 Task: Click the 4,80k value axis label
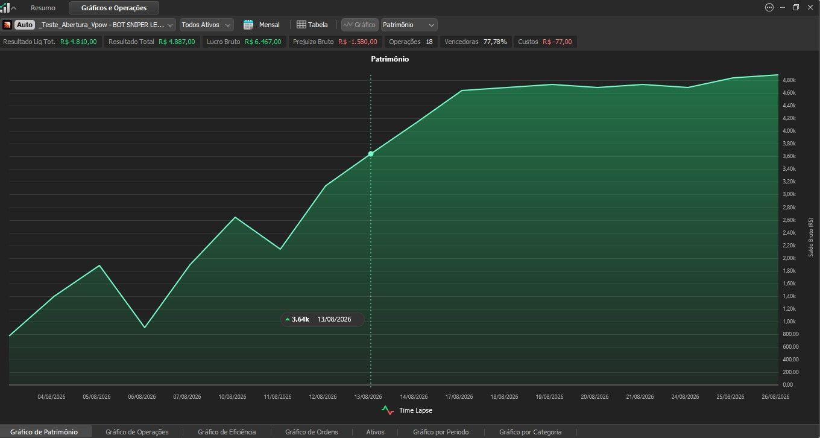click(789, 80)
